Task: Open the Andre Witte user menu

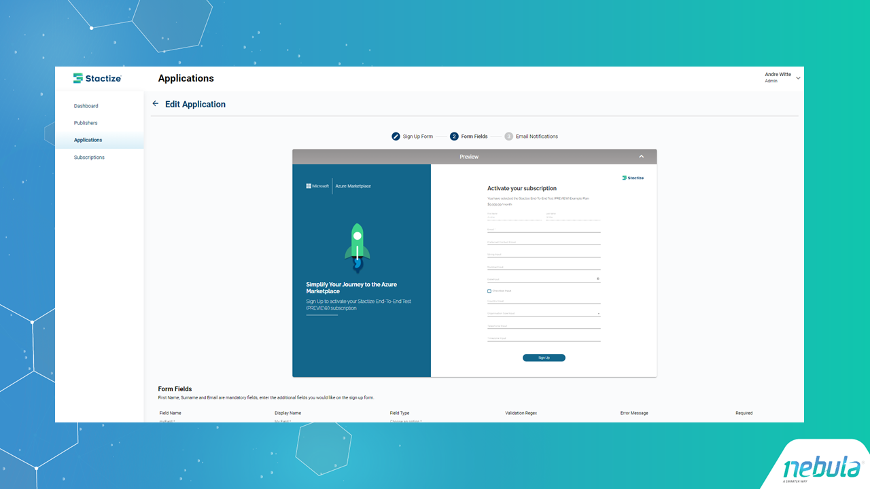Action: 782,77
